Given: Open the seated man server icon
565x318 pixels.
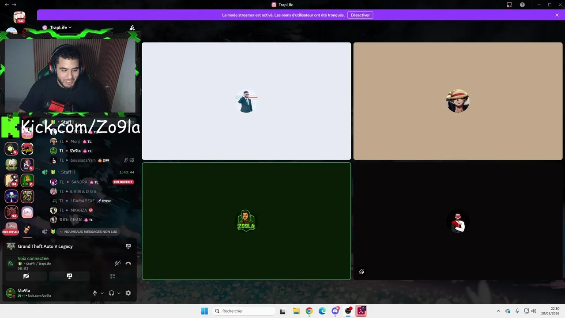Looking at the screenshot, I should pos(11,165).
